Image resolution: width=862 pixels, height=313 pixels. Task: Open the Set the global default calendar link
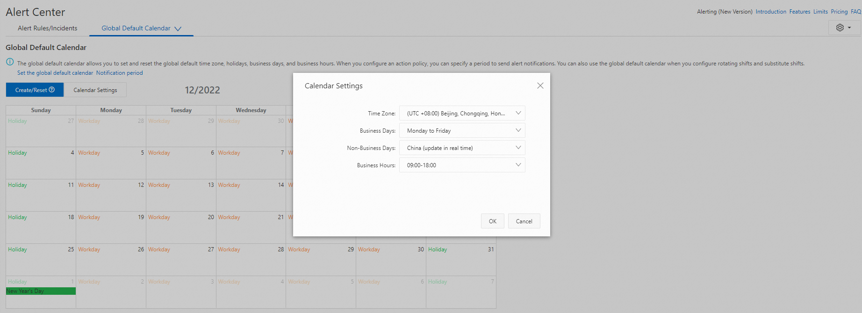point(55,73)
